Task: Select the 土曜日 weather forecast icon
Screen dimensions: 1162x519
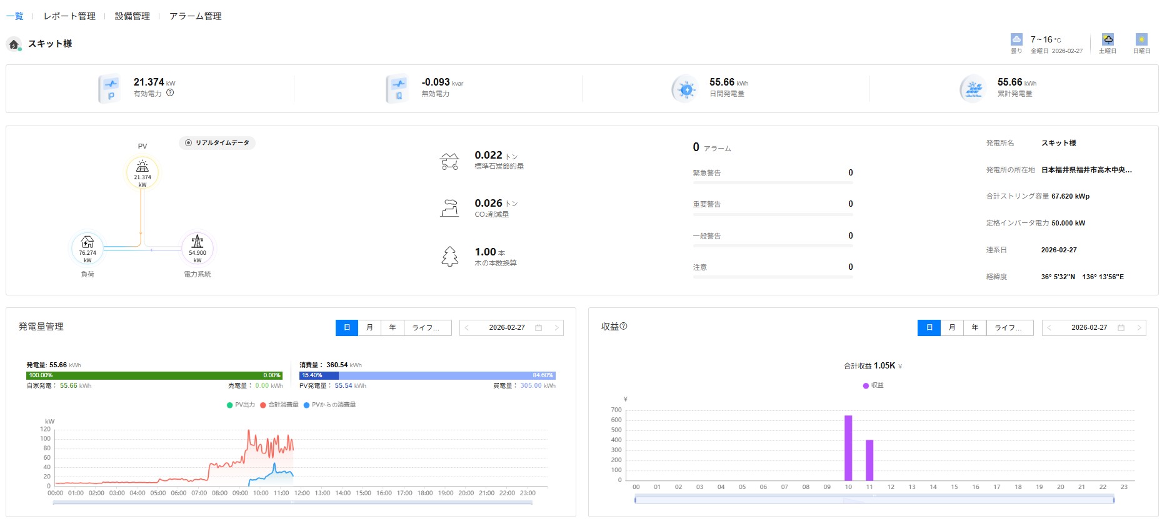Action: (1108, 39)
